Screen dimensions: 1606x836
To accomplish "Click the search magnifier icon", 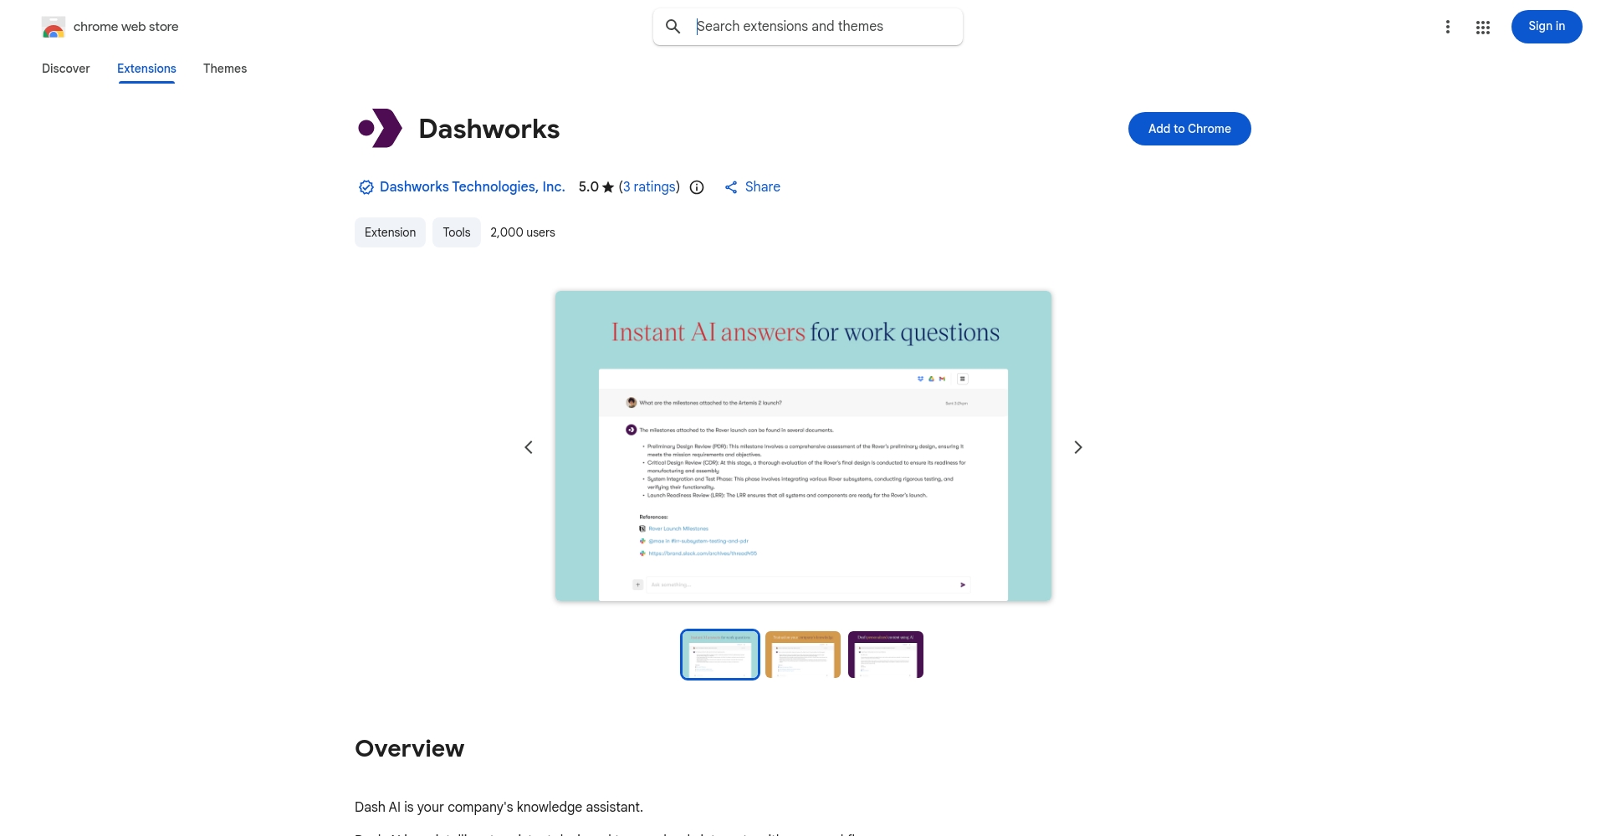I will pyautogui.click(x=673, y=26).
